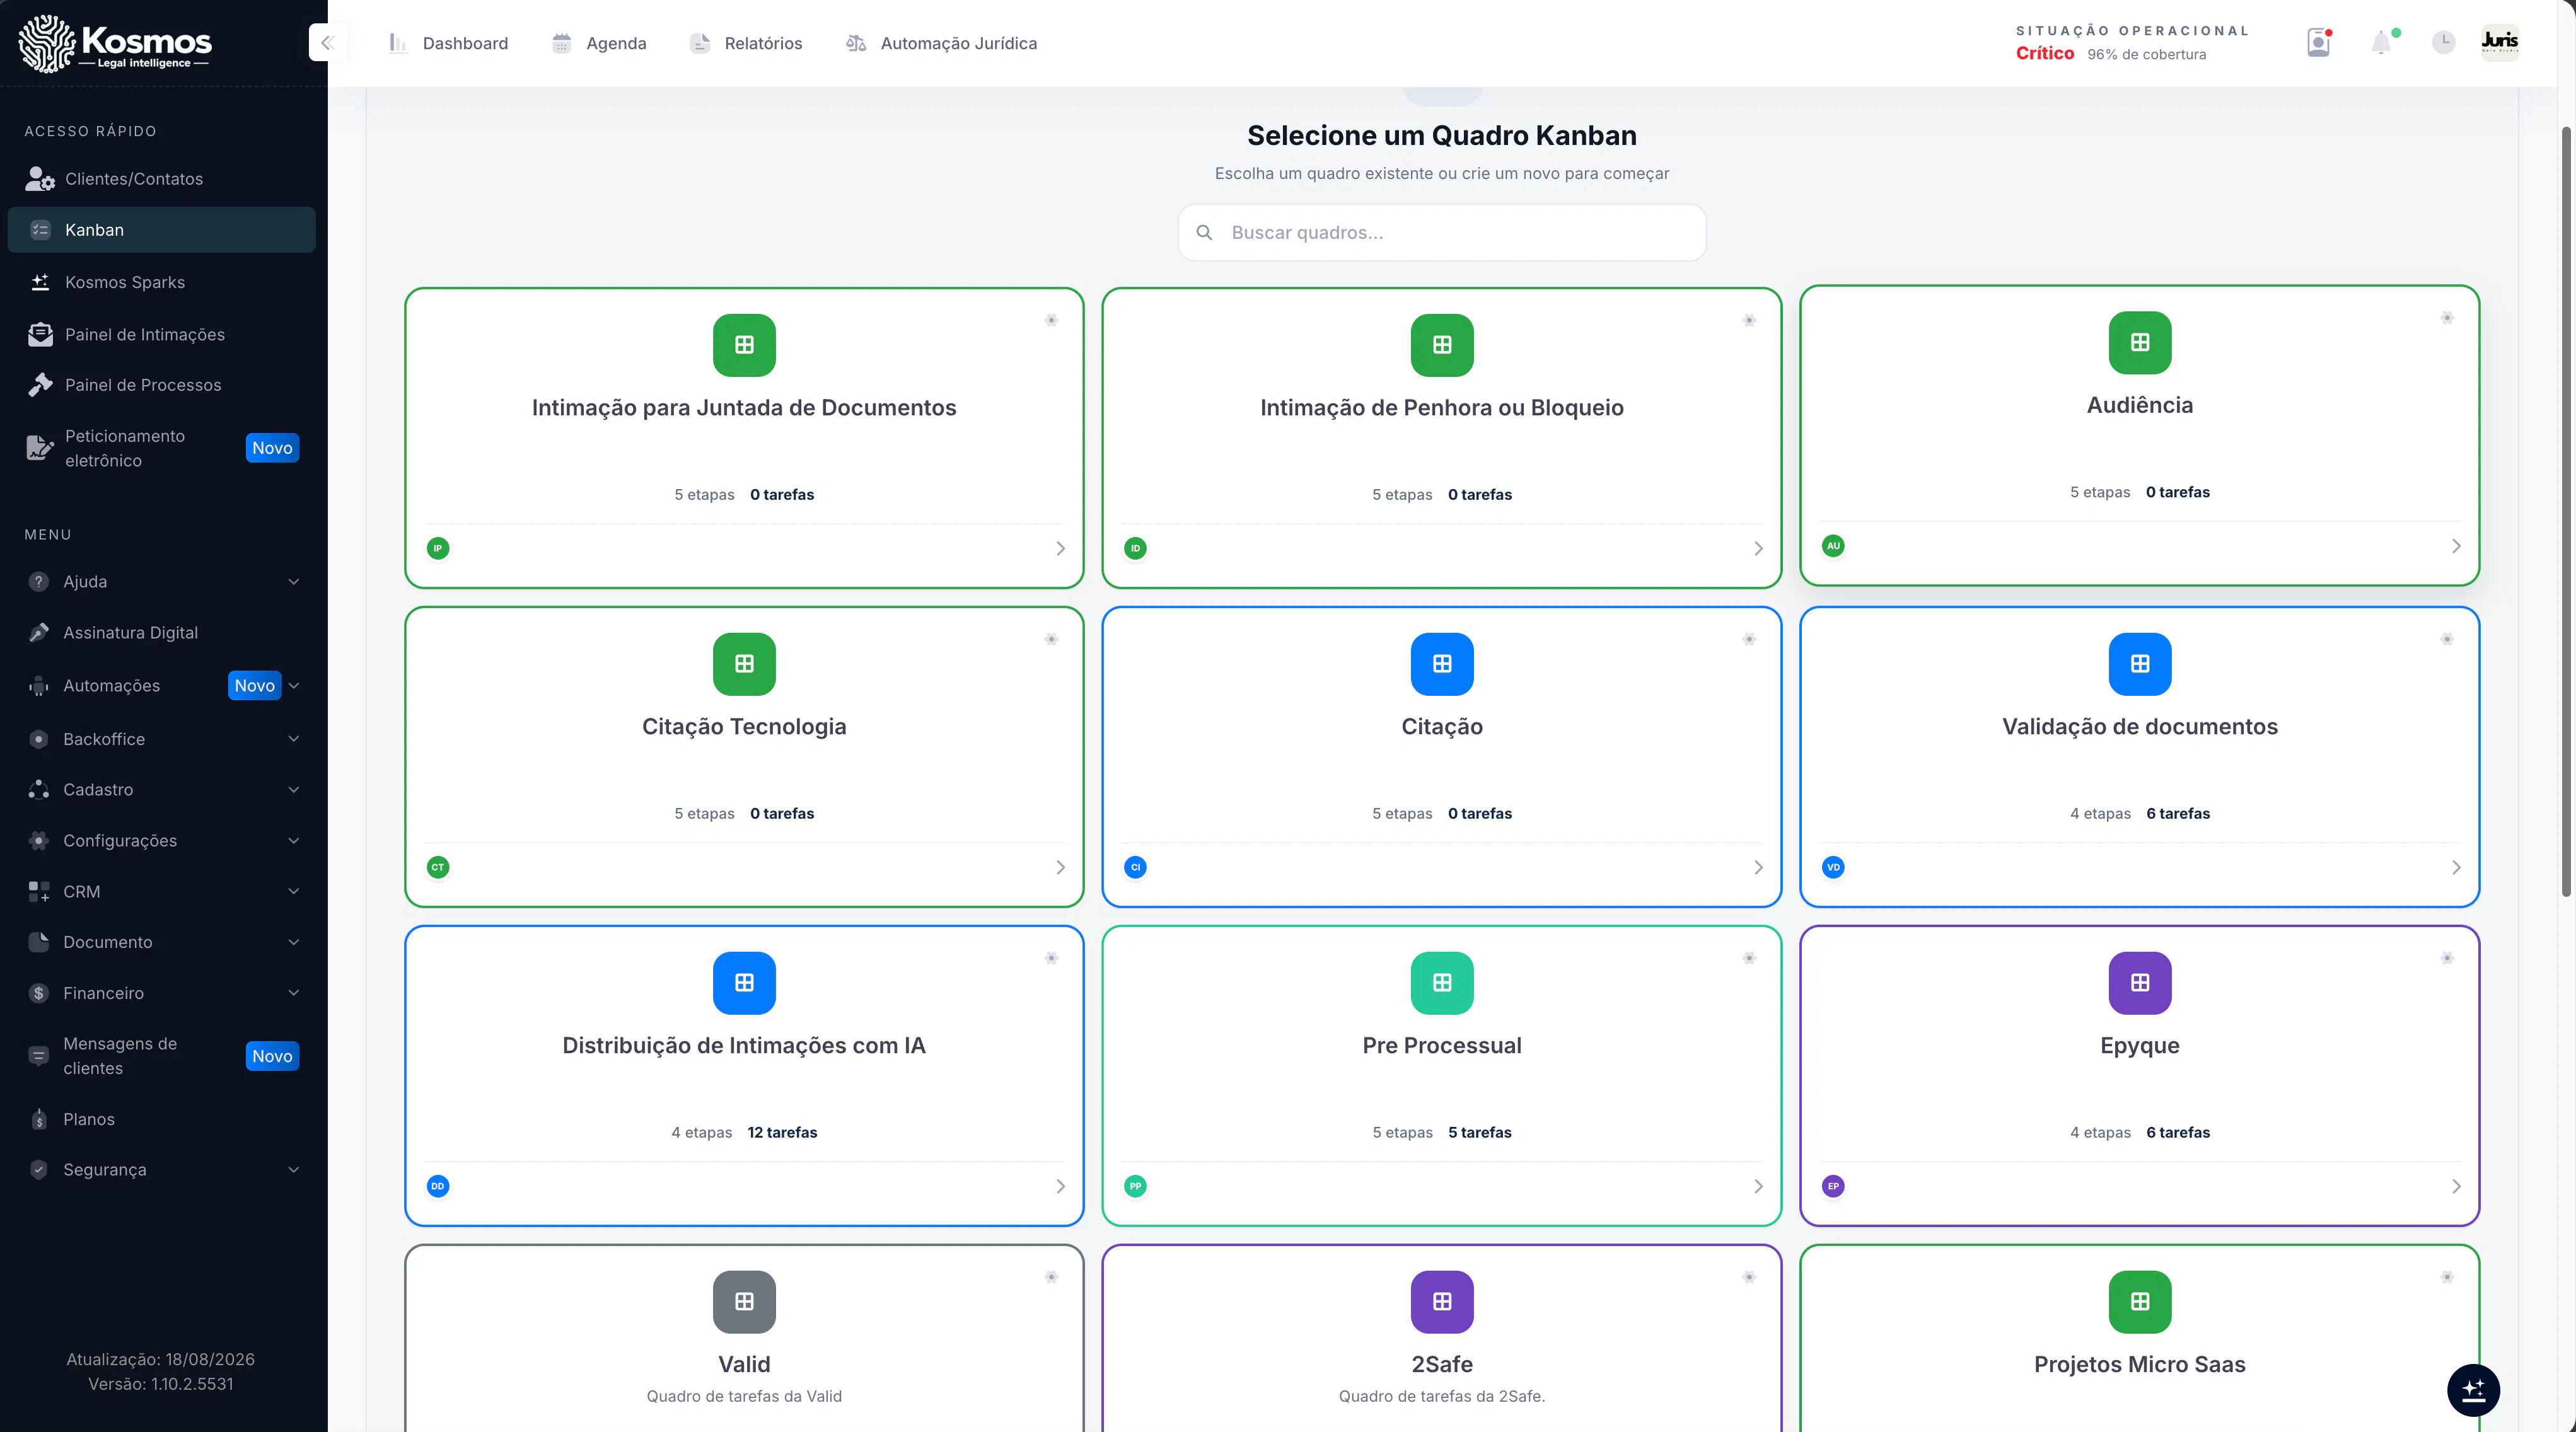Select Kanban in quick access
The image size is (2576, 1432).
162,230
